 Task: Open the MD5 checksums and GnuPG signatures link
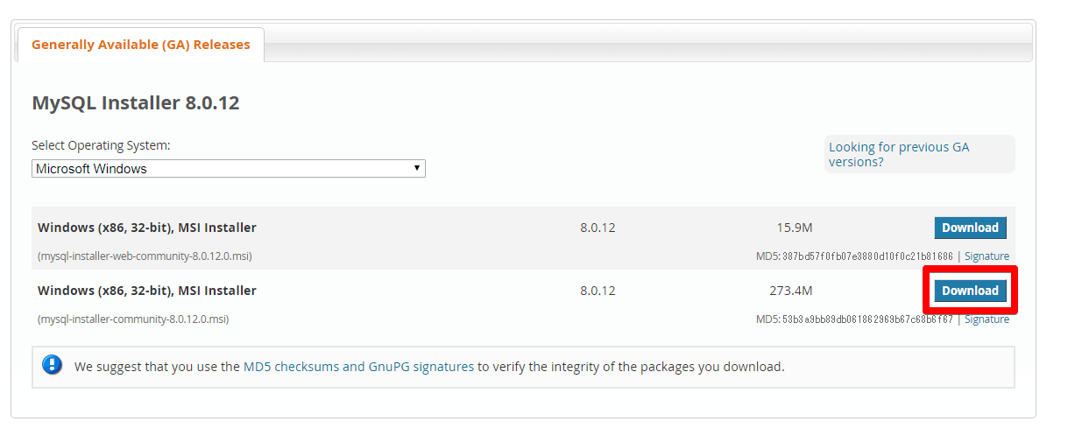(x=358, y=367)
